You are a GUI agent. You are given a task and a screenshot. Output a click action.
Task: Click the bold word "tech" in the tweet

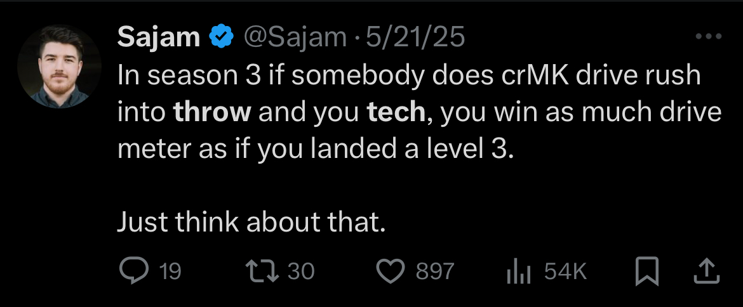(396, 113)
